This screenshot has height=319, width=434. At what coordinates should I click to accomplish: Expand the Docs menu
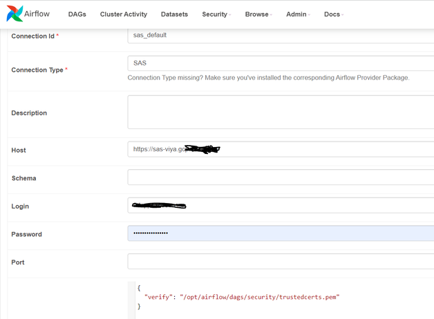(334, 14)
